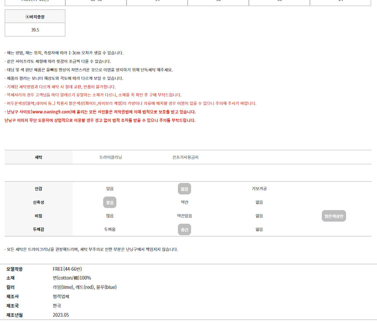Click the 바지총장 size header cell
Viewport: 377px width, 326px height.
point(35,16)
